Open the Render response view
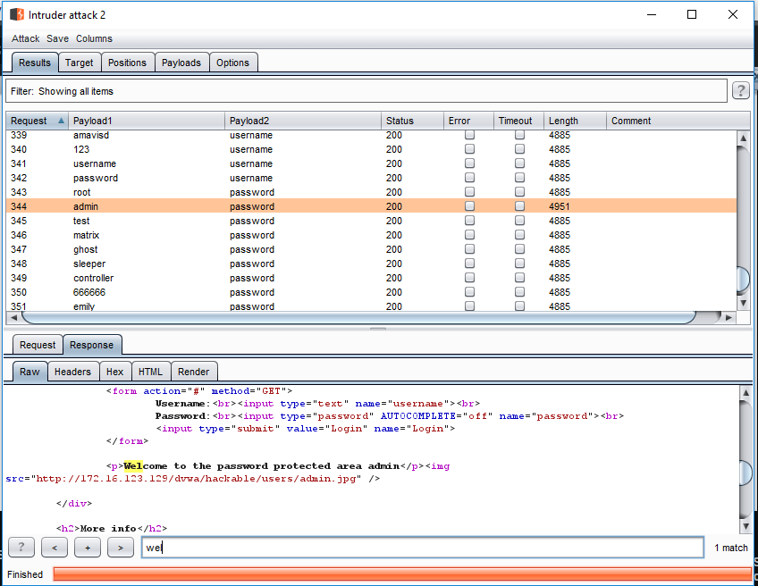The width and height of the screenshot is (758, 586). pyautogui.click(x=193, y=372)
